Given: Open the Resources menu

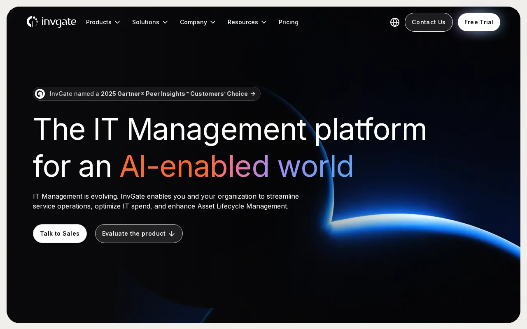Looking at the screenshot, I should (x=247, y=22).
